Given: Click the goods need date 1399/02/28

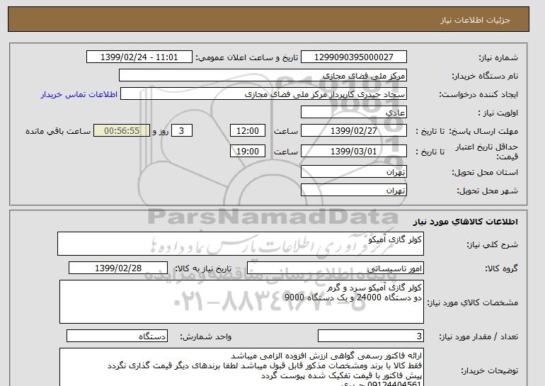Looking at the screenshot, I should 118,268.
